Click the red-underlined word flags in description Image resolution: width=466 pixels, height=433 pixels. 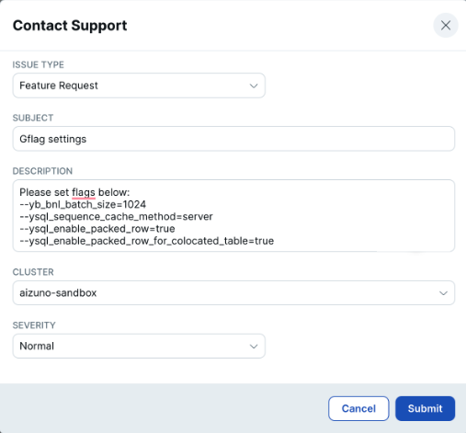pyautogui.click(x=84, y=193)
